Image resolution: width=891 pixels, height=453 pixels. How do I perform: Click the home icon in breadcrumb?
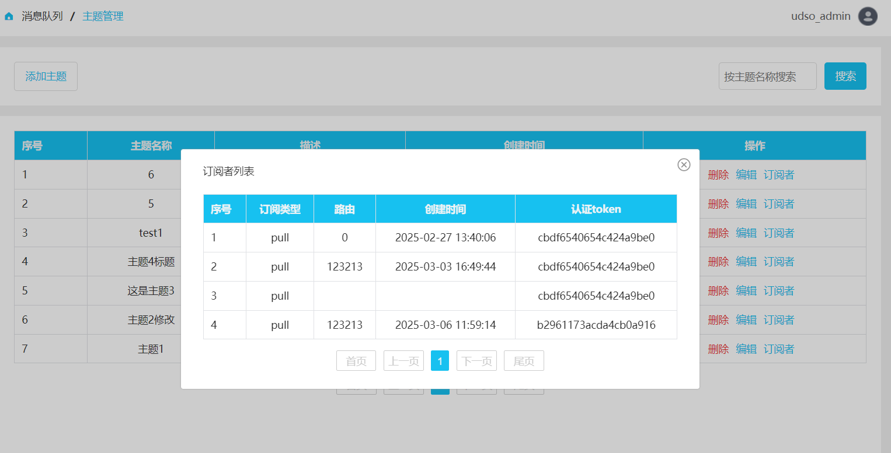(x=9, y=16)
